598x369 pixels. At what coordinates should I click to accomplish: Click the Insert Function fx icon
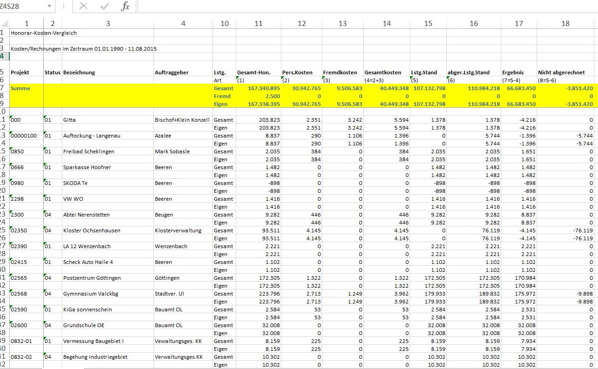click(125, 7)
